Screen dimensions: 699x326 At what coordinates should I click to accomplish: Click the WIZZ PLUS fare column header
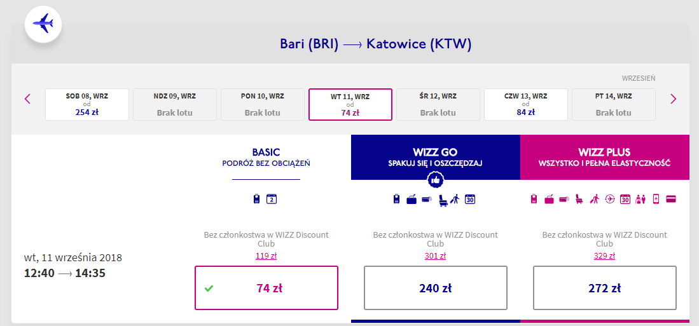604,157
